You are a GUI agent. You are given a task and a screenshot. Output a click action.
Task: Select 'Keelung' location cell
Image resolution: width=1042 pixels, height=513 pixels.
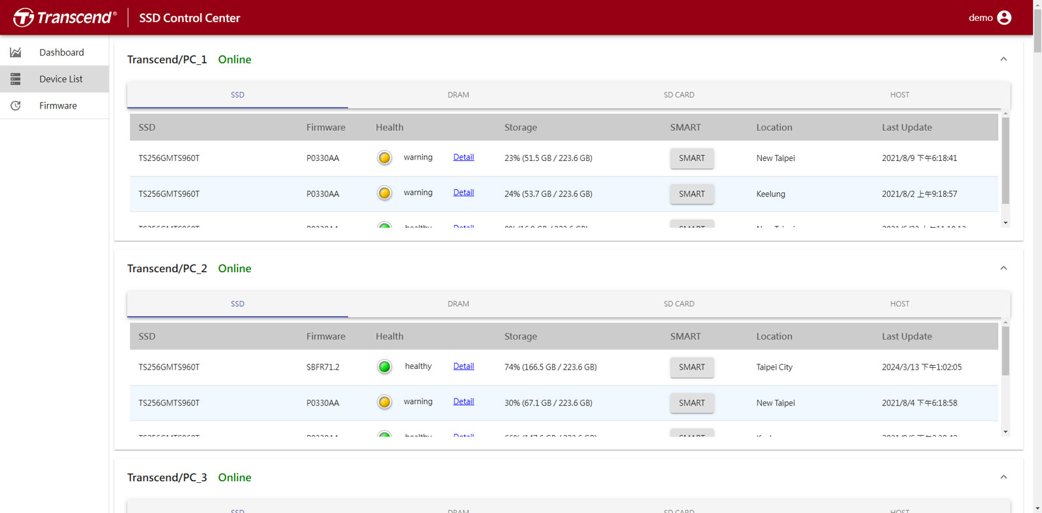coord(771,194)
